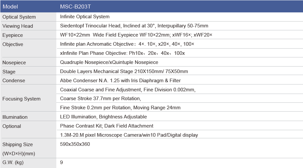Click the Viewing Head row label
Viewport: 303px width, 168px height.
(18, 26)
